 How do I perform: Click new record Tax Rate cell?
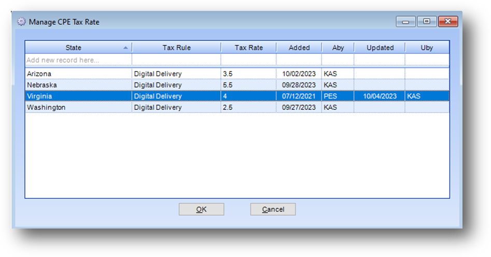(249, 60)
